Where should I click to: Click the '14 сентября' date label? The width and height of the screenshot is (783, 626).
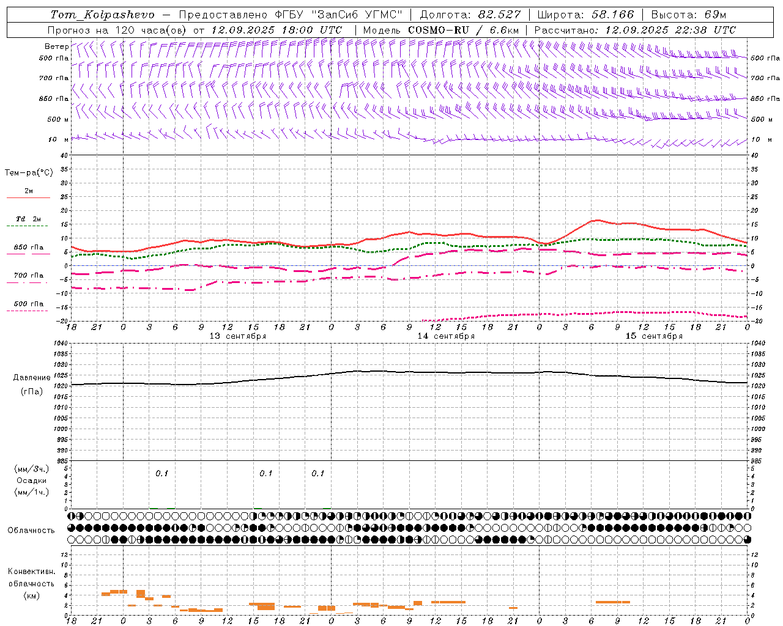[x=446, y=336]
